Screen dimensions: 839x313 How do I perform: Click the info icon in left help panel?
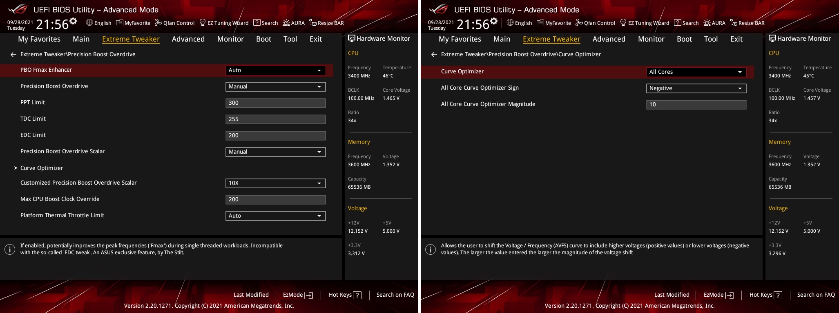10,249
